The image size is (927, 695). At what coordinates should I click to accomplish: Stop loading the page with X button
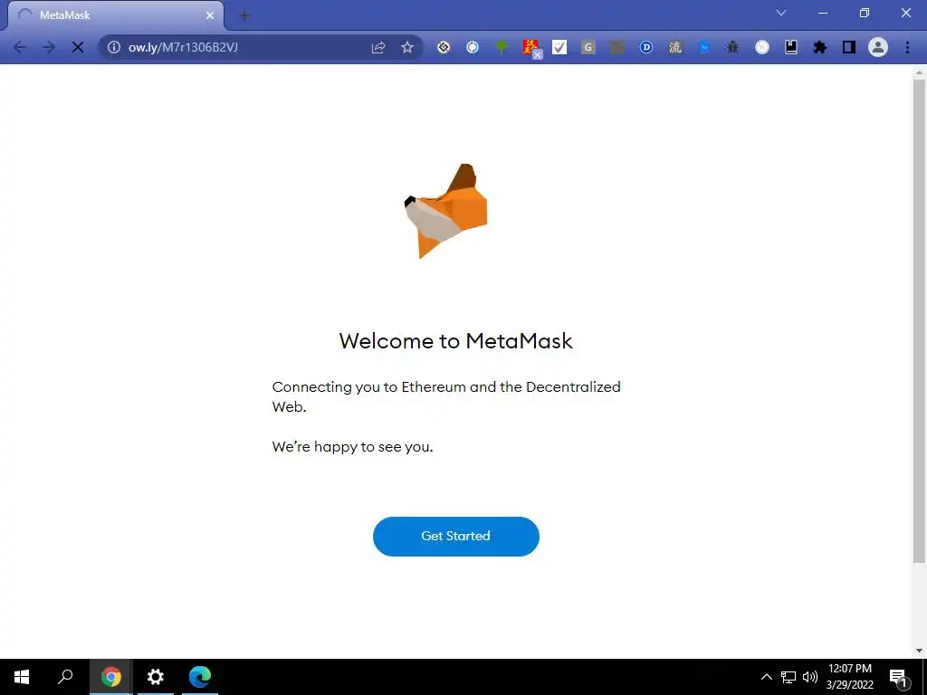(78, 47)
